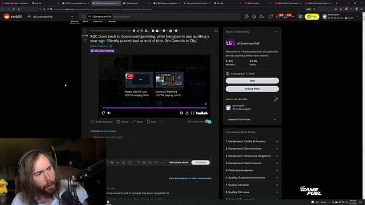Click the moderation shield icon
This screenshot has height=205, width=365.
pyautogui.click(x=270, y=17)
